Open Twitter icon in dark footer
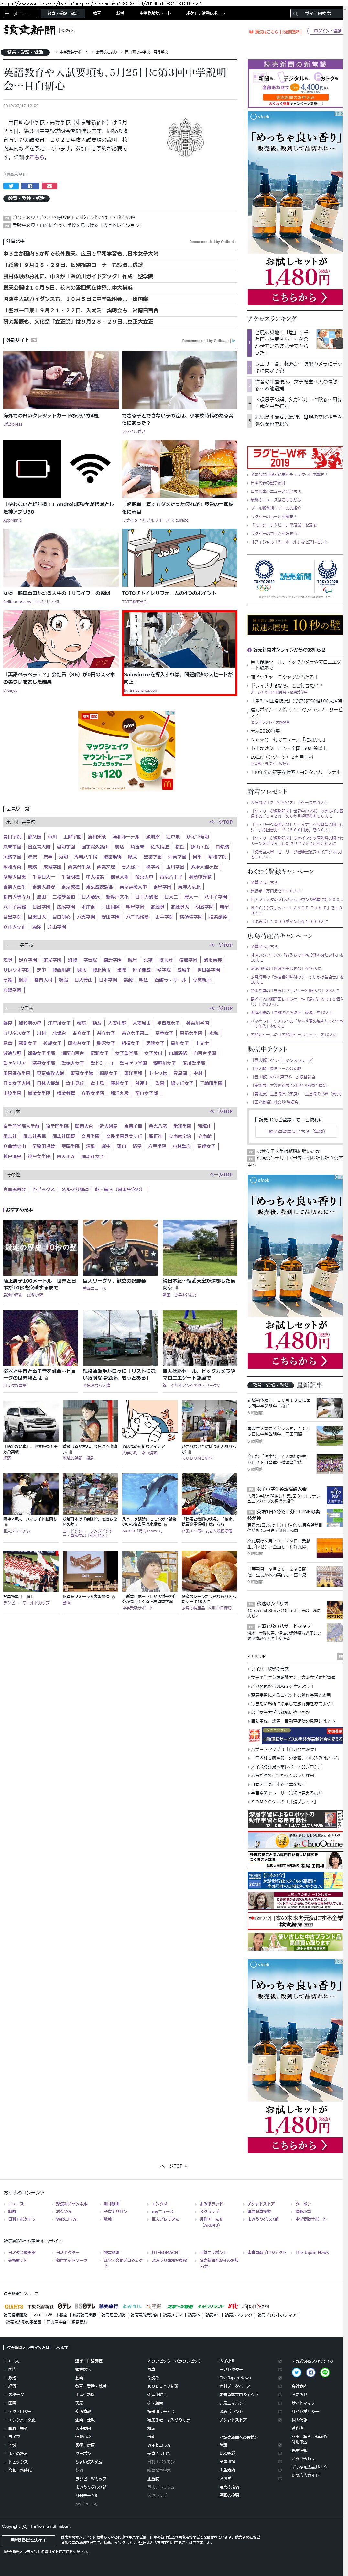 coord(297,2372)
